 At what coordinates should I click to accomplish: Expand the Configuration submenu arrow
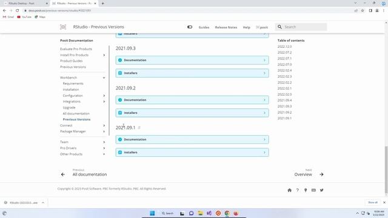[104, 96]
